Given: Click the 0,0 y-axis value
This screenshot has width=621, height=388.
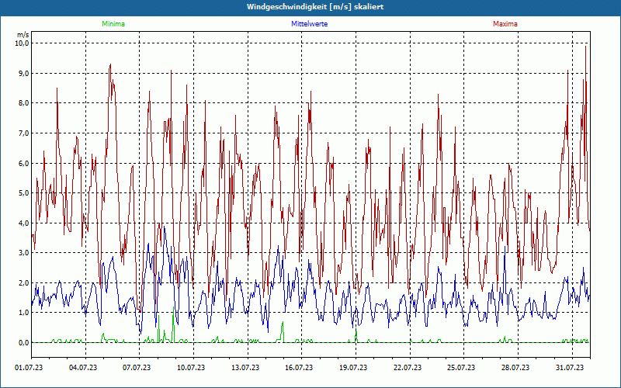Looking at the screenshot, I should click(24, 342).
